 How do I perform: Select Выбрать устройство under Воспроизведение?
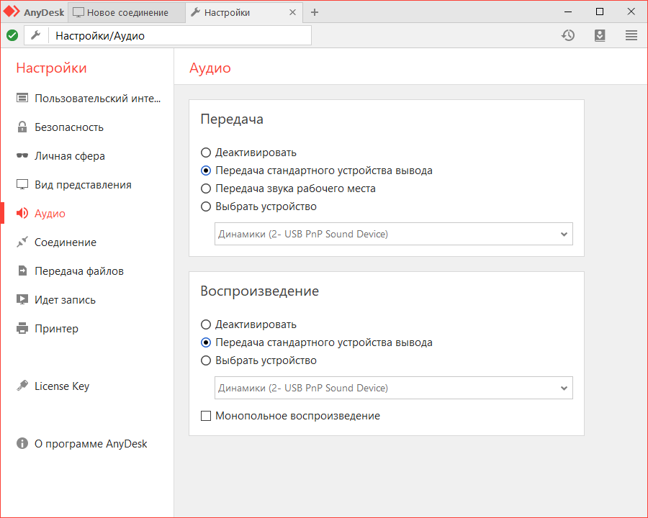pos(206,360)
